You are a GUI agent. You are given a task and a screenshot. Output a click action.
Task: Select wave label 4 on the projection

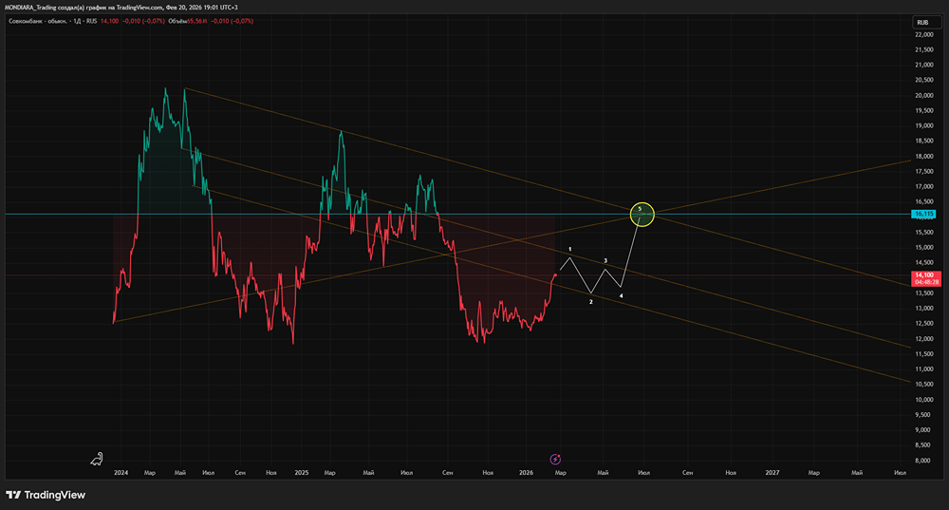[x=622, y=295]
